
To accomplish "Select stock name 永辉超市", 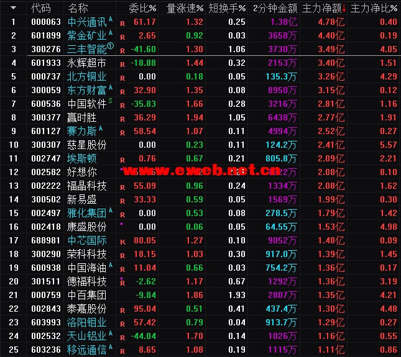I will (86, 63).
